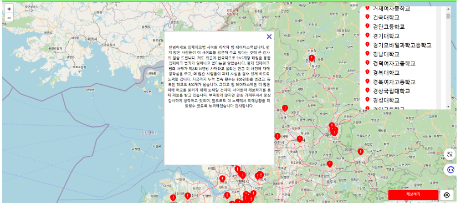Click the school list scrollbar up arrow
The image size is (461, 209).
(448, 9)
